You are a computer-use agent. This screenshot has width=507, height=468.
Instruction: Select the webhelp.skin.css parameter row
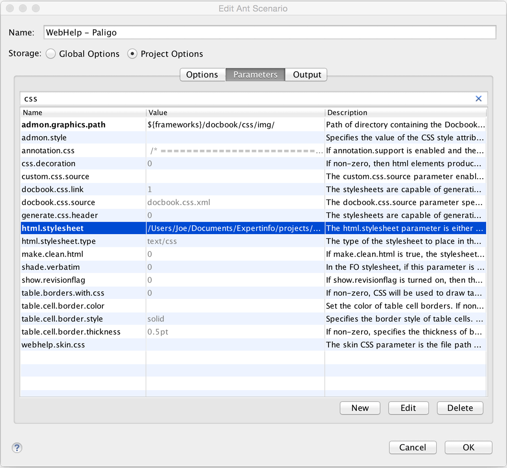tap(53, 345)
